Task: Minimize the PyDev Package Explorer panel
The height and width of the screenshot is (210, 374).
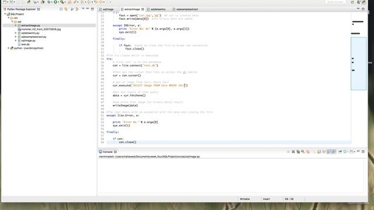Action: [88, 9]
